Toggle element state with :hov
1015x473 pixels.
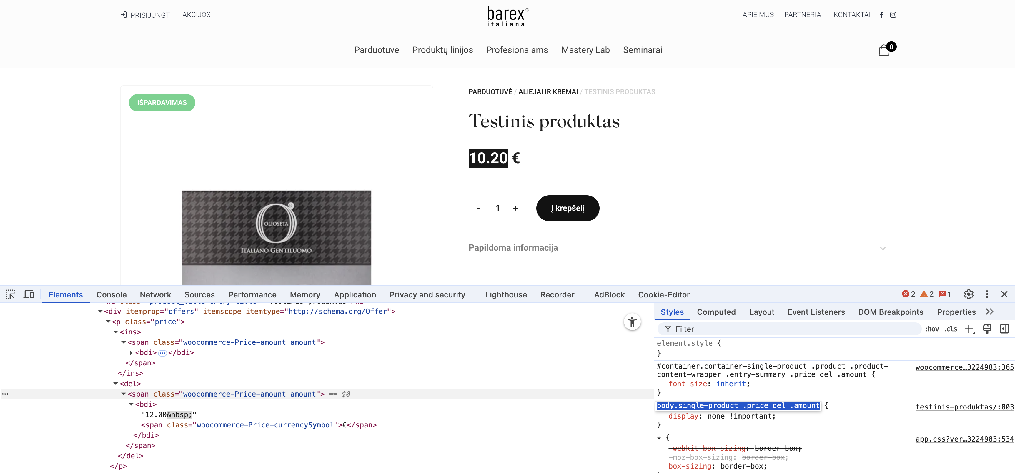click(932, 329)
